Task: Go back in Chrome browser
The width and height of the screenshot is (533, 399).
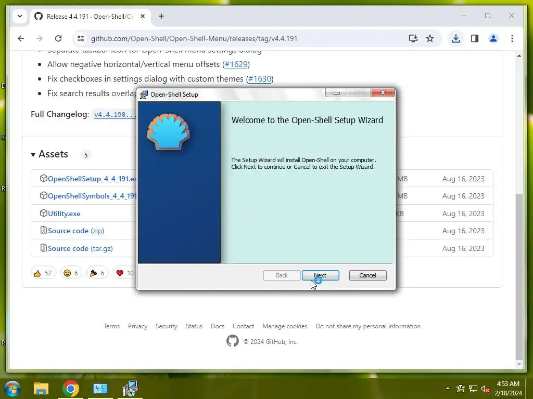Action: click(x=21, y=38)
